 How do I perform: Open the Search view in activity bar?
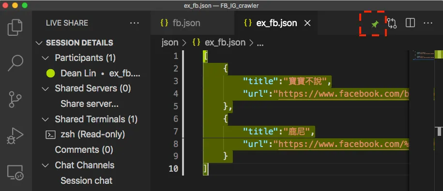click(15, 63)
